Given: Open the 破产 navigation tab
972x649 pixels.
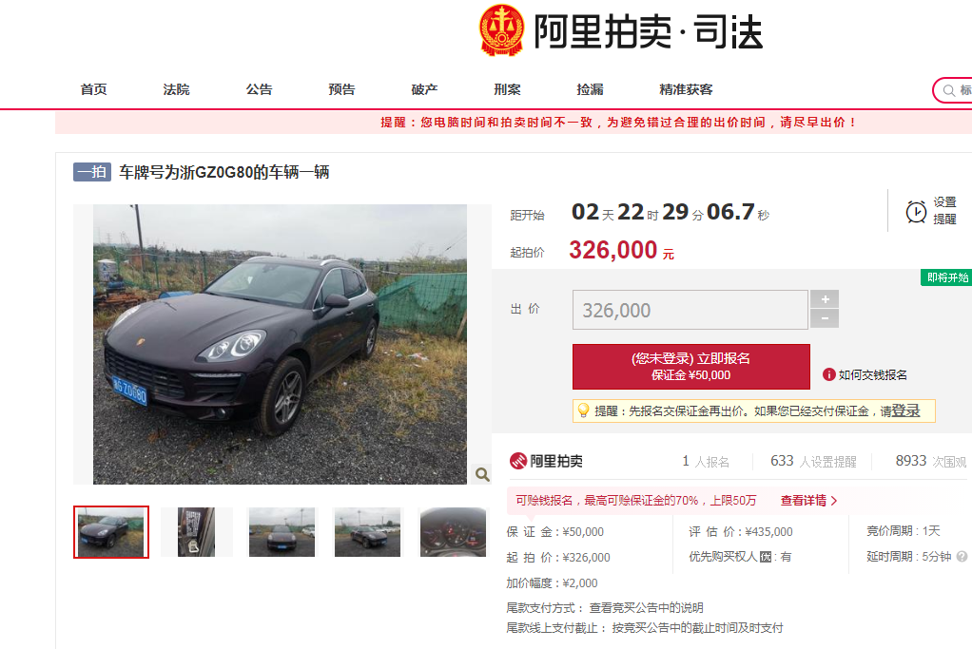Looking at the screenshot, I should pos(424,89).
